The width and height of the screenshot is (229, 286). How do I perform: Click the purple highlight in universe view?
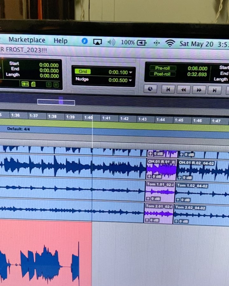click(x=61, y=101)
